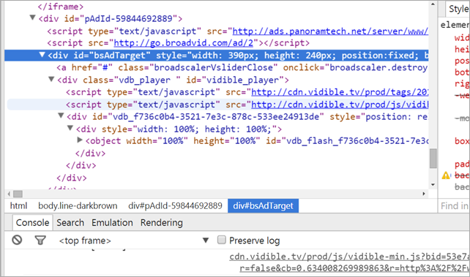Open the go.broadvid.com/ad/2 script link
The image size is (470, 277).
click(x=184, y=43)
